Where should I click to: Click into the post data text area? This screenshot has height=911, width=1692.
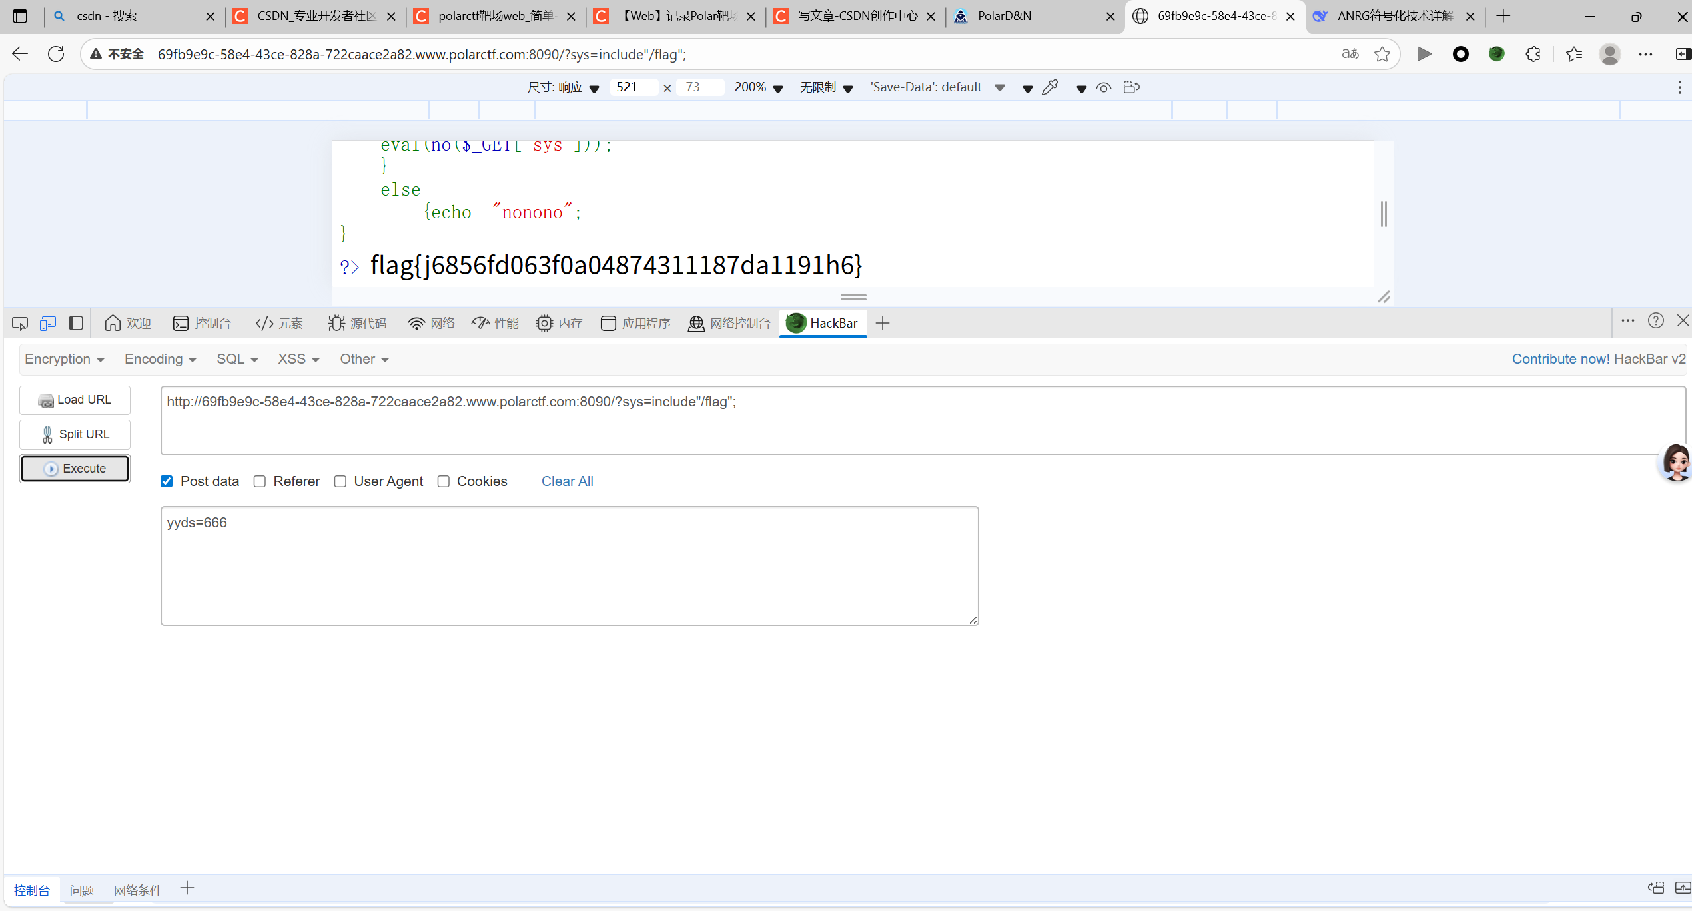[569, 566]
